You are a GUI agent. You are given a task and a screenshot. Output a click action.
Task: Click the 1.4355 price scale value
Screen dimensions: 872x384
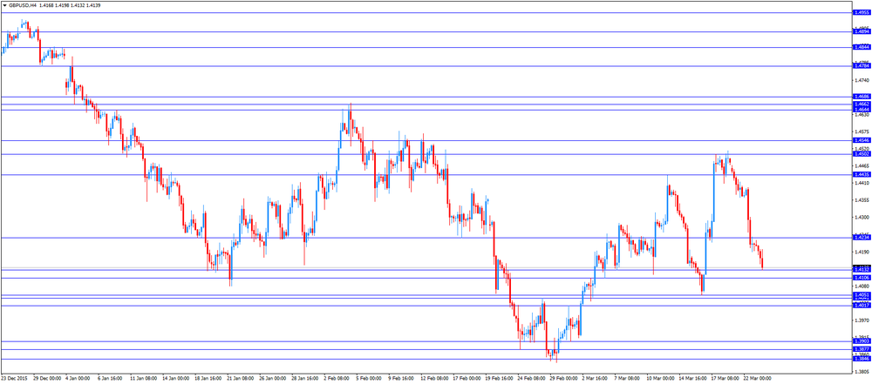pyautogui.click(x=862, y=200)
